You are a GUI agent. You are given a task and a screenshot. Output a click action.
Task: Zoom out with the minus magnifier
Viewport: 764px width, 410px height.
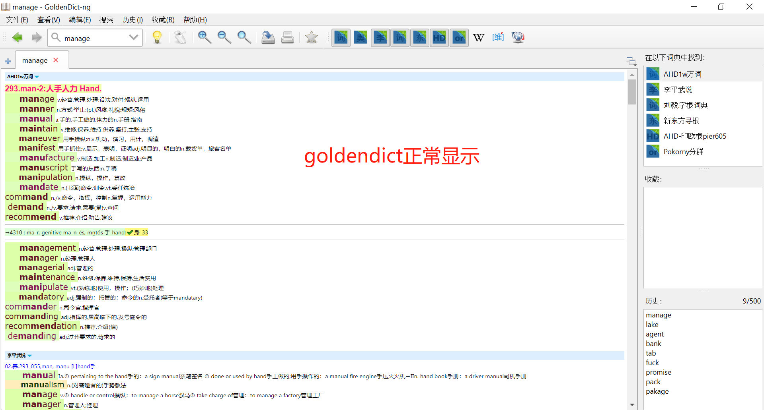click(224, 38)
